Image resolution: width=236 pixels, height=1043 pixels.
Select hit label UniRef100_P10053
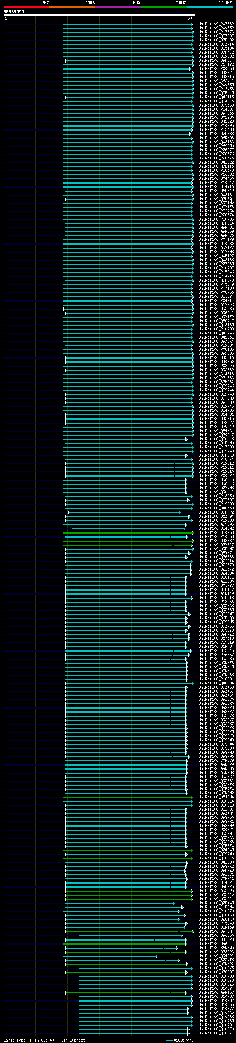coord(216,536)
